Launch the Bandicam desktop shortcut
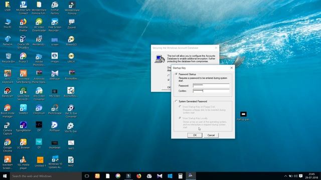This screenshot has height=180, width=321. 8,92
